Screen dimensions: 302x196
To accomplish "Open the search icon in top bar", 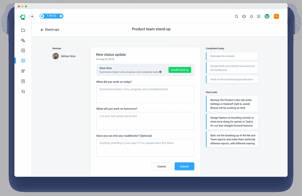I will click(236, 17).
